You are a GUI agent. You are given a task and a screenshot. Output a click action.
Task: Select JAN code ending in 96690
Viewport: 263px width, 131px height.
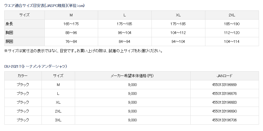tap(224, 111)
